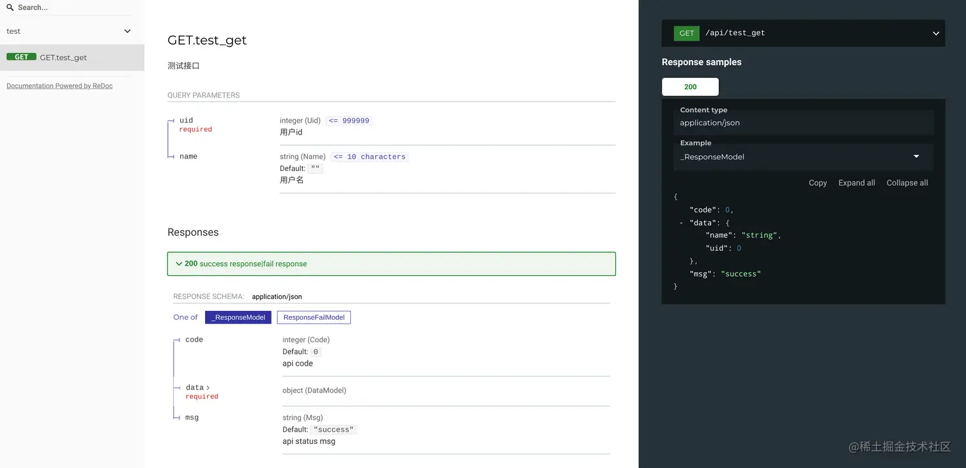The image size is (966, 468).
Task: Click the Responses heading
Action: [193, 232]
